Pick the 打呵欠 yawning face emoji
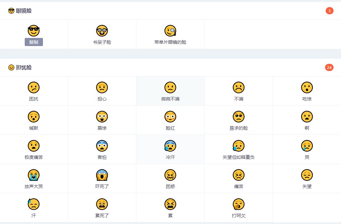The width and height of the screenshot is (341, 224). point(239,204)
